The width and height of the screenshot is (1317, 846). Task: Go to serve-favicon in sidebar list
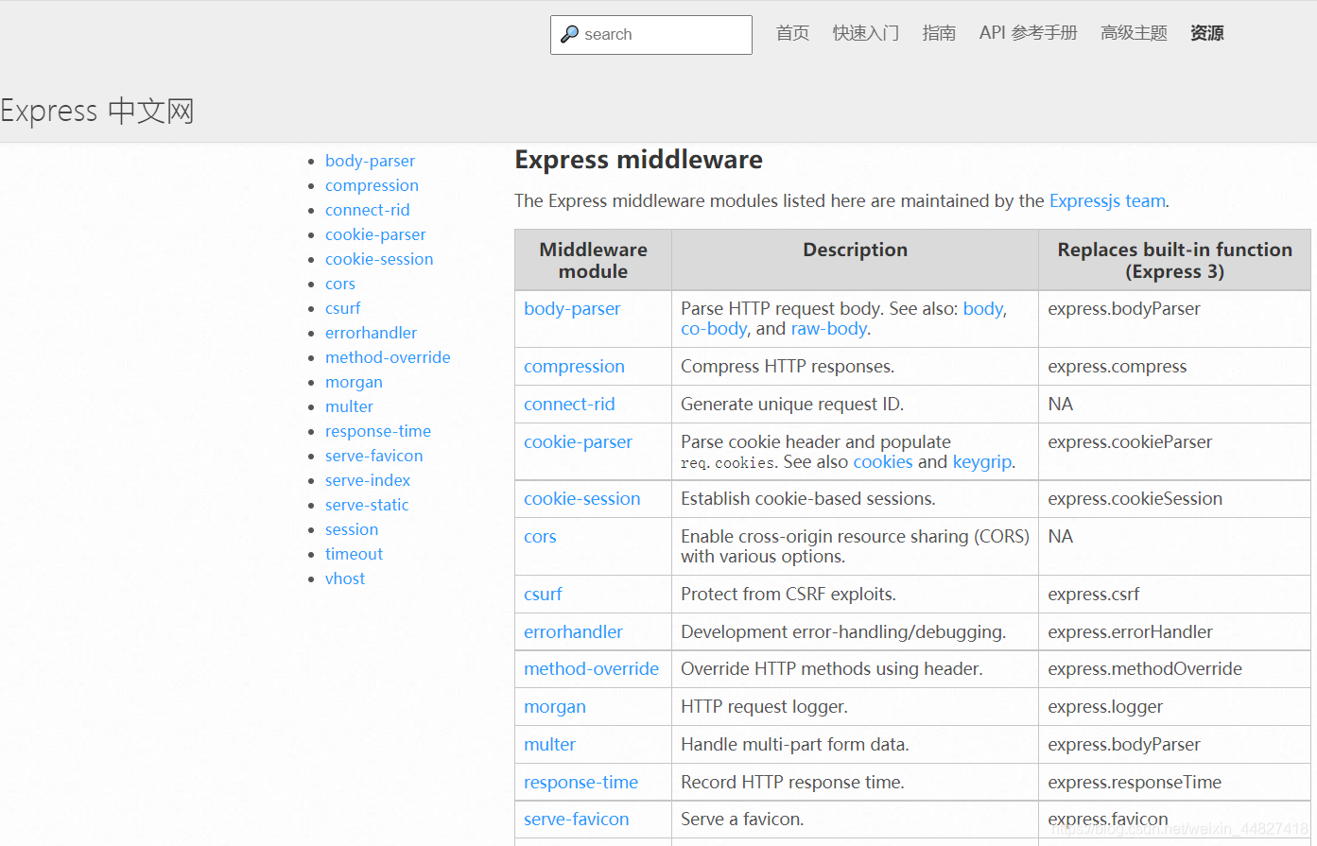coord(374,456)
